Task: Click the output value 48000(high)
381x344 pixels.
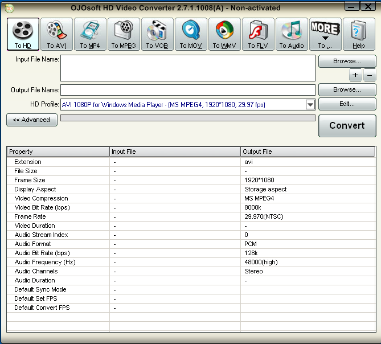Action: tap(261, 262)
